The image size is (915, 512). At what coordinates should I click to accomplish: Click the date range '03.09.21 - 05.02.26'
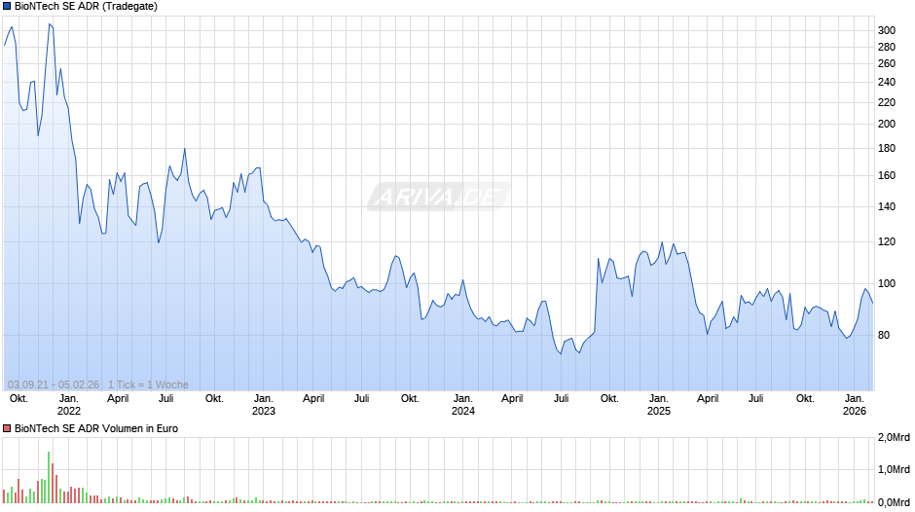pos(54,384)
